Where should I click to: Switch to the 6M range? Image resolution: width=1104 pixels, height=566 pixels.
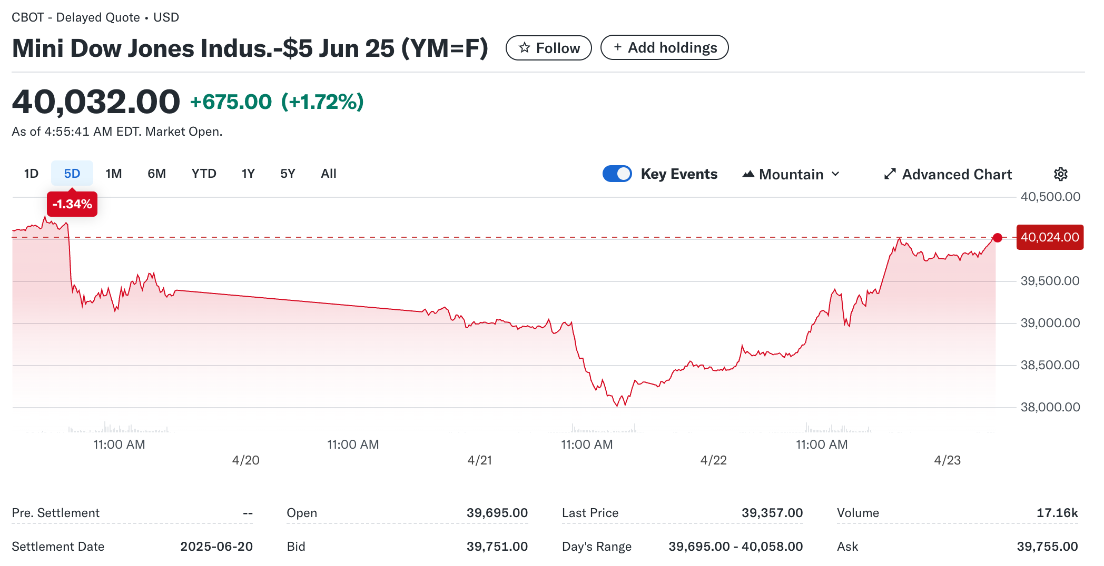tap(156, 174)
